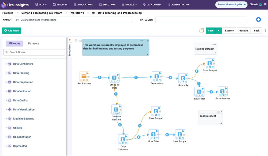The width and height of the screenshot is (268, 156).
Task: Collapse the node panel with orange arrow
Action: (70, 40)
